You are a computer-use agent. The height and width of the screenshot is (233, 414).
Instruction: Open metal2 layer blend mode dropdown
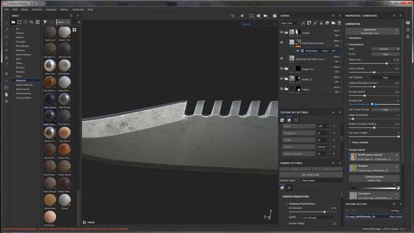(337, 30)
